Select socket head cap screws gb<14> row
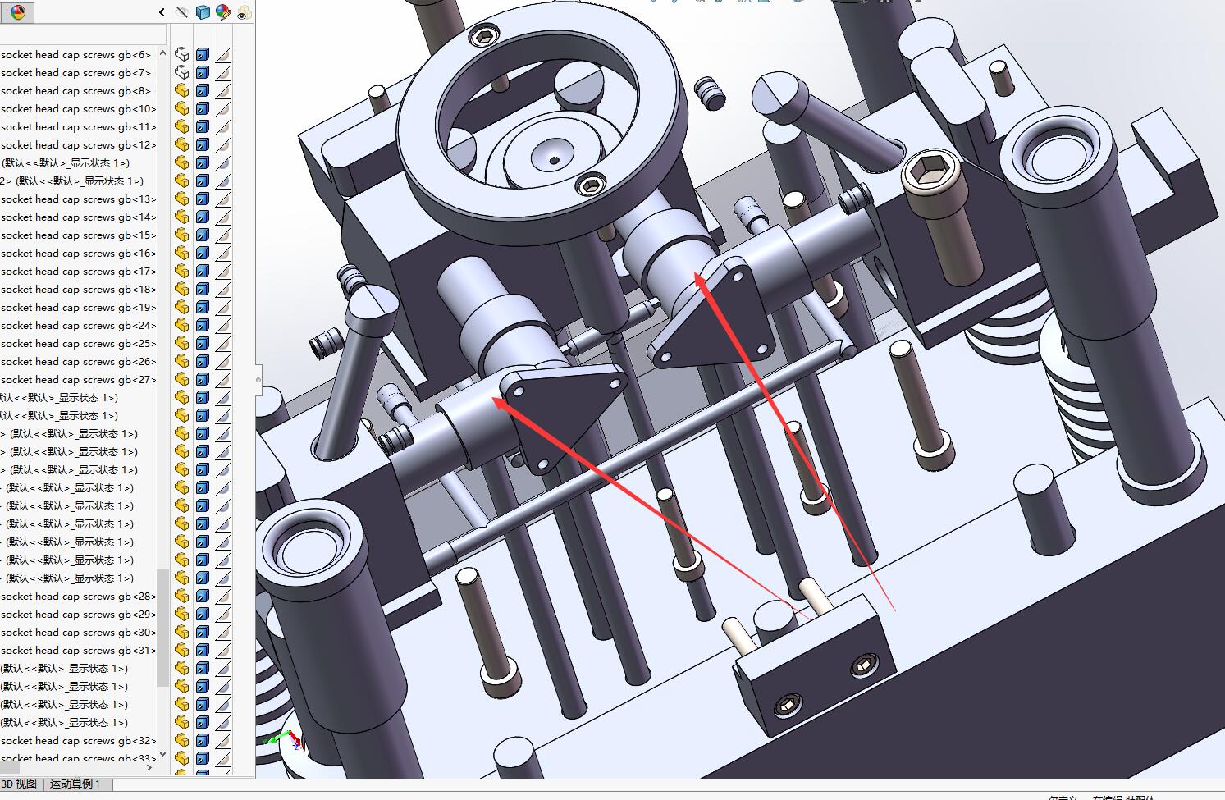The width and height of the screenshot is (1225, 800). 78,217
